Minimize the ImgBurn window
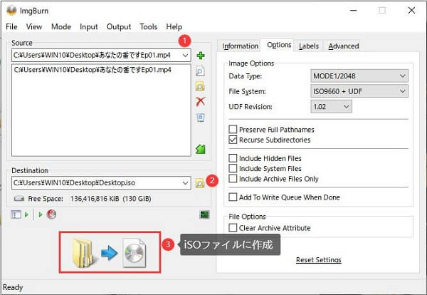This screenshot has width=427, height=295. click(354, 11)
